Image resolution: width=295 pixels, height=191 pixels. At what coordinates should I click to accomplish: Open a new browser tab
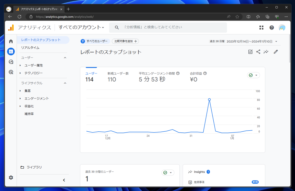(68, 9)
